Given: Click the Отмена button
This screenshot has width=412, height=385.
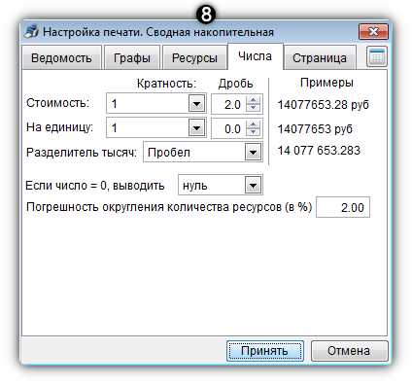Looking at the screenshot, I should pyautogui.click(x=349, y=351).
